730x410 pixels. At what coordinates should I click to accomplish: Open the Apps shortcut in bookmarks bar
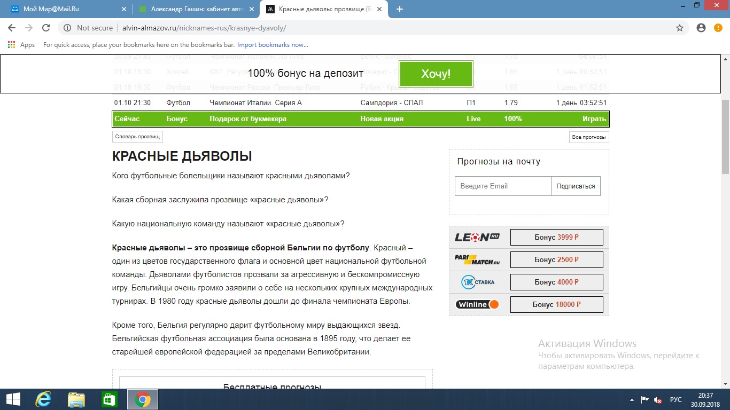pyautogui.click(x=21, y=45)
